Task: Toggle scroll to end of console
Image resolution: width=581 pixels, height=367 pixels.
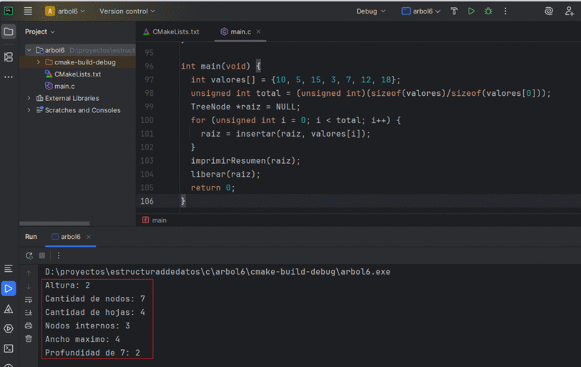Action: [x=29, y=313]
